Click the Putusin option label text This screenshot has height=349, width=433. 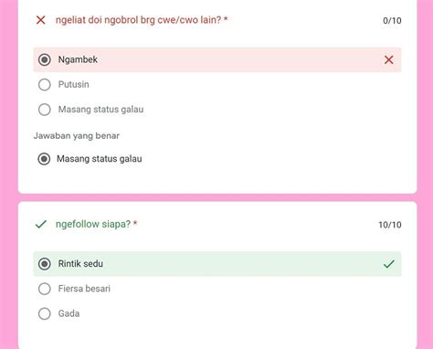[x=74, y=84]
